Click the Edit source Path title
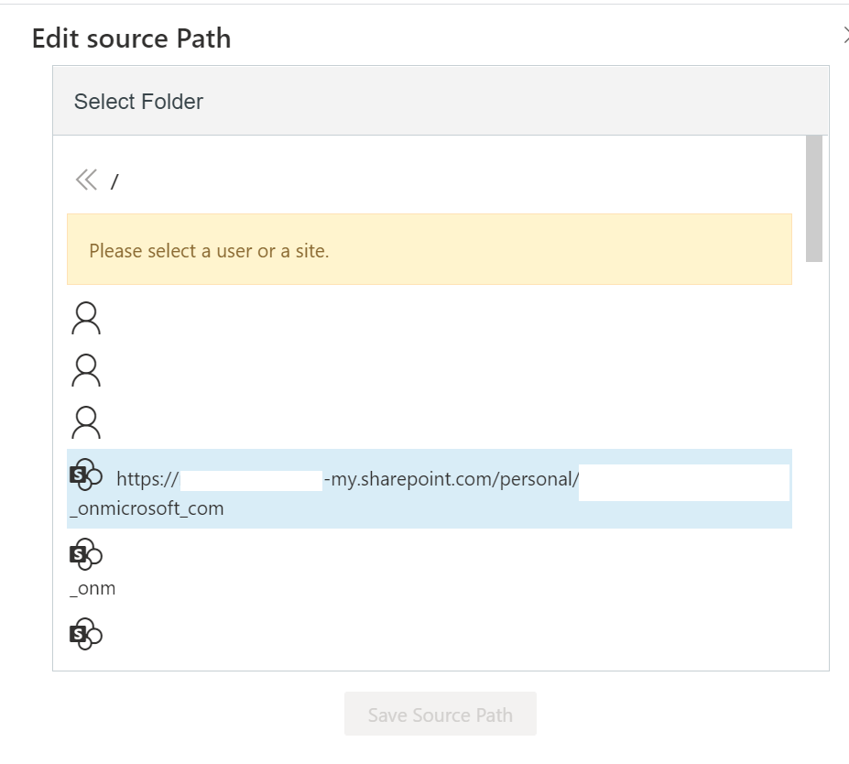The width and height of the screenshot is (849, 764). coord(131,38)
